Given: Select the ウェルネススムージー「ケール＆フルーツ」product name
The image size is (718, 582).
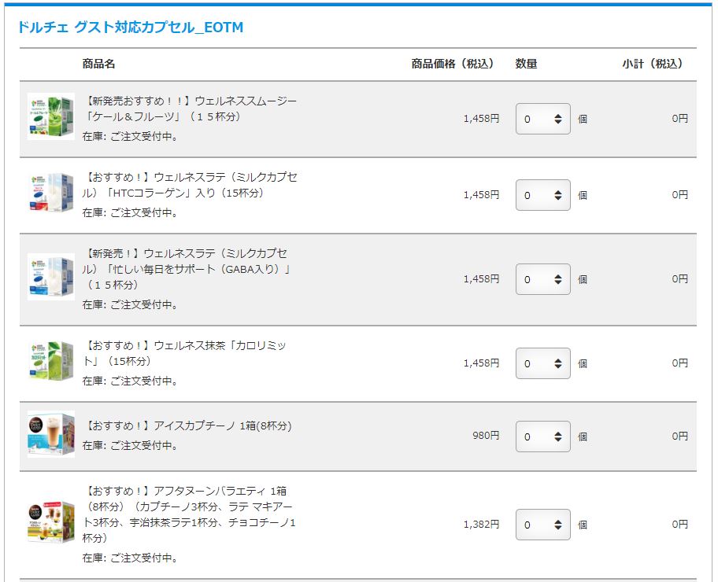Looking at the screenshot, I should (190, 109).
